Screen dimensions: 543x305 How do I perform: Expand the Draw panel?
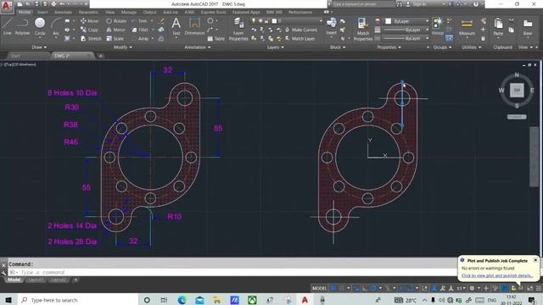click(39, 47)
